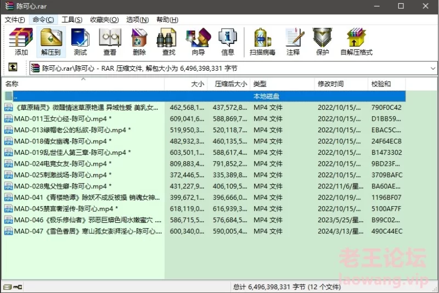Click checksum value 1196BF07
Screen dimensions: 439x293
pos(386,198)
